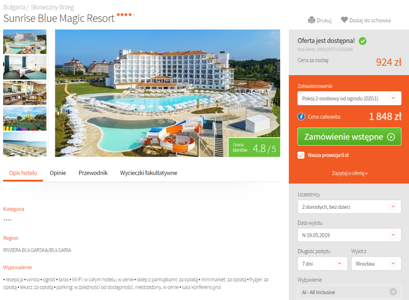Click the Drukuj printer icon
This screenshot has height=300, width=409.
point(312,20)
